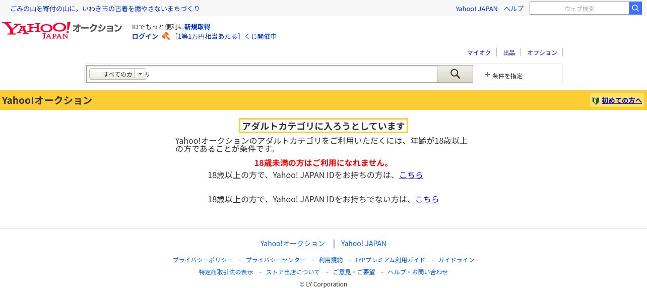Click the hammer icon next to ログイン
This screenshot has height=288, width=647.
coord(166,36)
